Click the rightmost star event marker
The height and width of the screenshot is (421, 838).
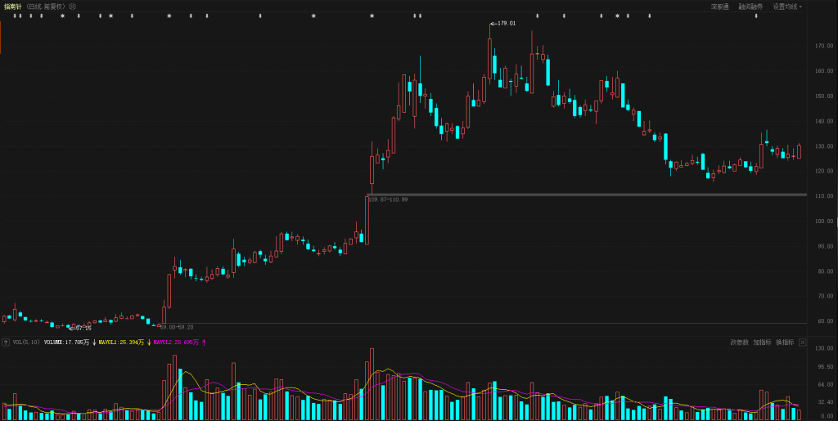click(x=617, y=16)
